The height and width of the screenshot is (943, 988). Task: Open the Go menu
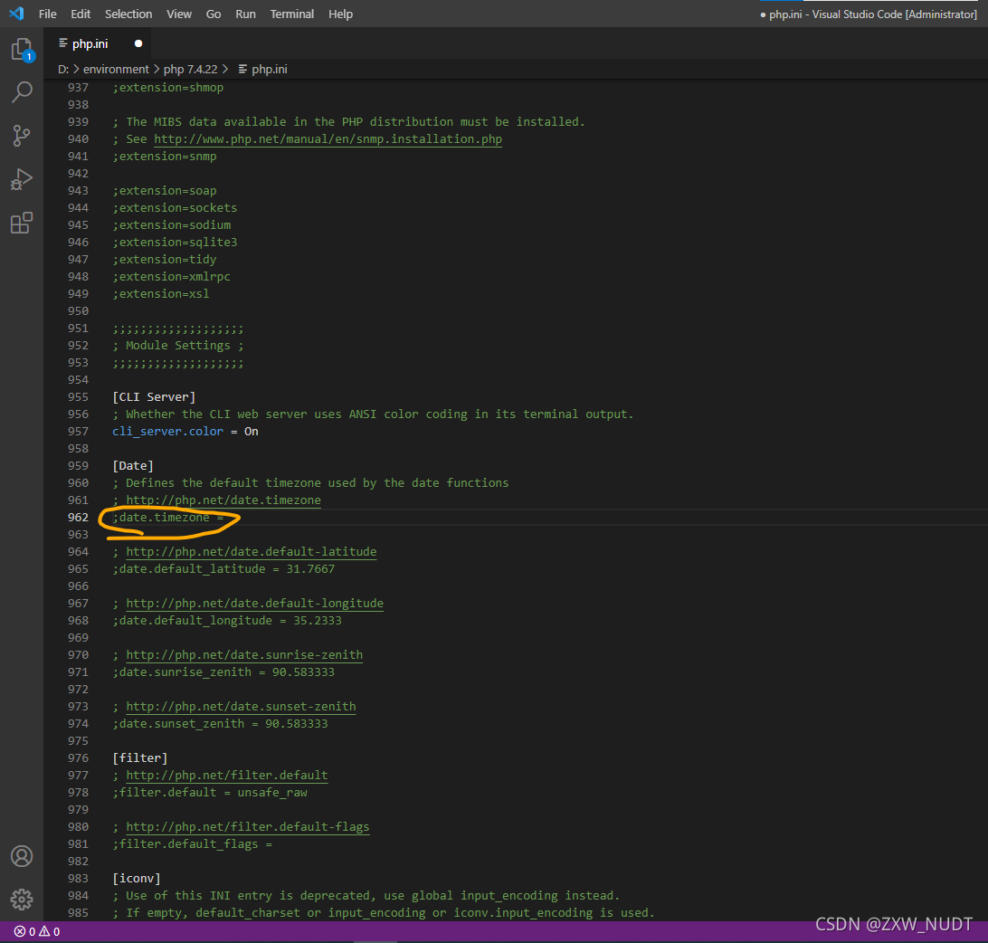point(214,14)
